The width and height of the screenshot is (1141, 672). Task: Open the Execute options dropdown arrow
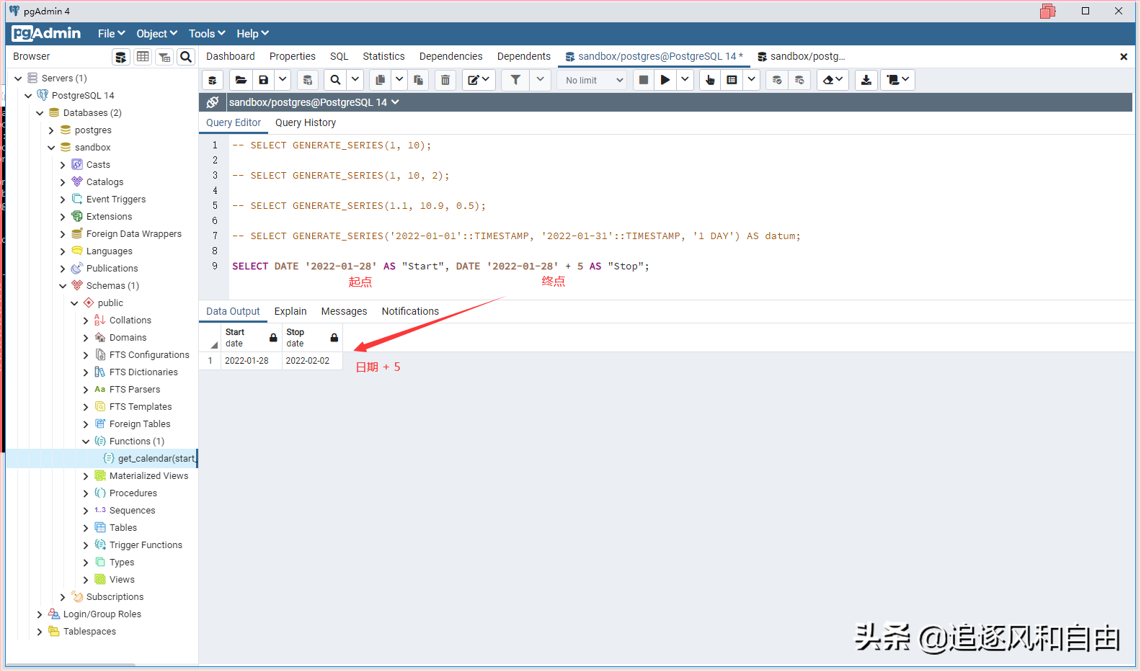point(685,80)
